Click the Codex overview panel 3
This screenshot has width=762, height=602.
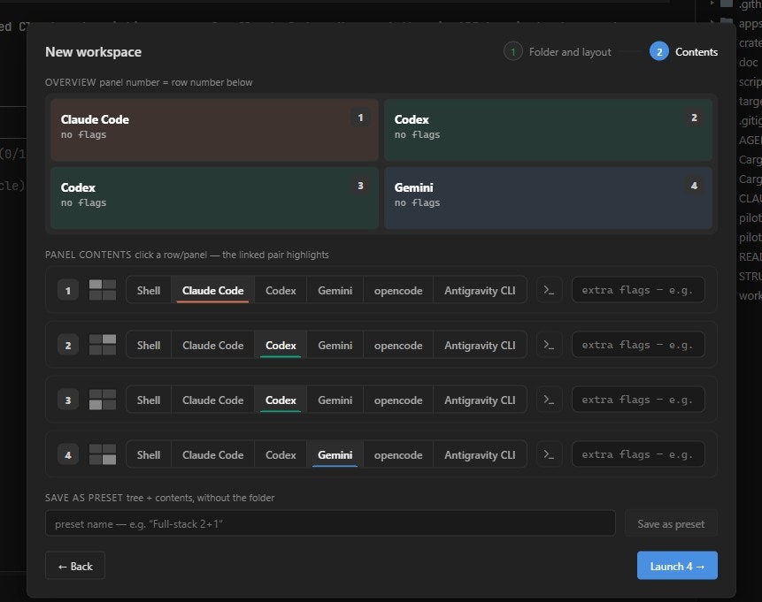[214, 198]
